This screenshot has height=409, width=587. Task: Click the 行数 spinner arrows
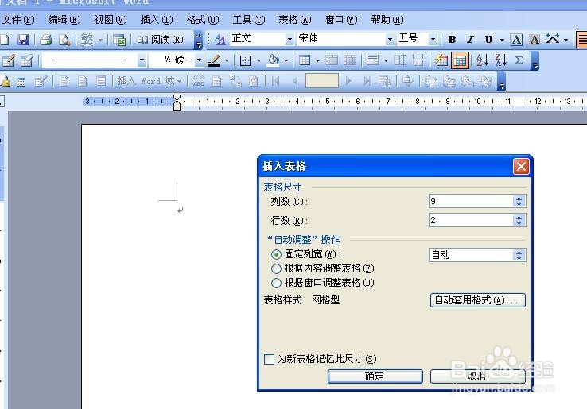[x=519, y=220]
